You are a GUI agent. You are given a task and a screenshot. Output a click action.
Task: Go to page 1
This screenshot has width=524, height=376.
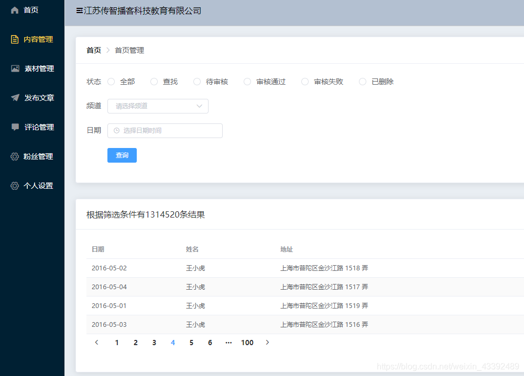[117, 343]
